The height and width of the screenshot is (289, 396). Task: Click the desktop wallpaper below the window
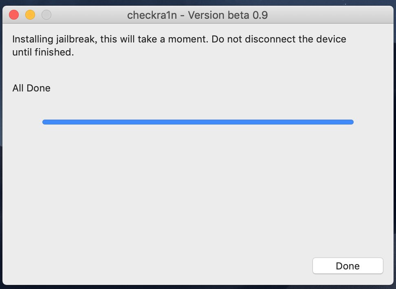(198, 287)
